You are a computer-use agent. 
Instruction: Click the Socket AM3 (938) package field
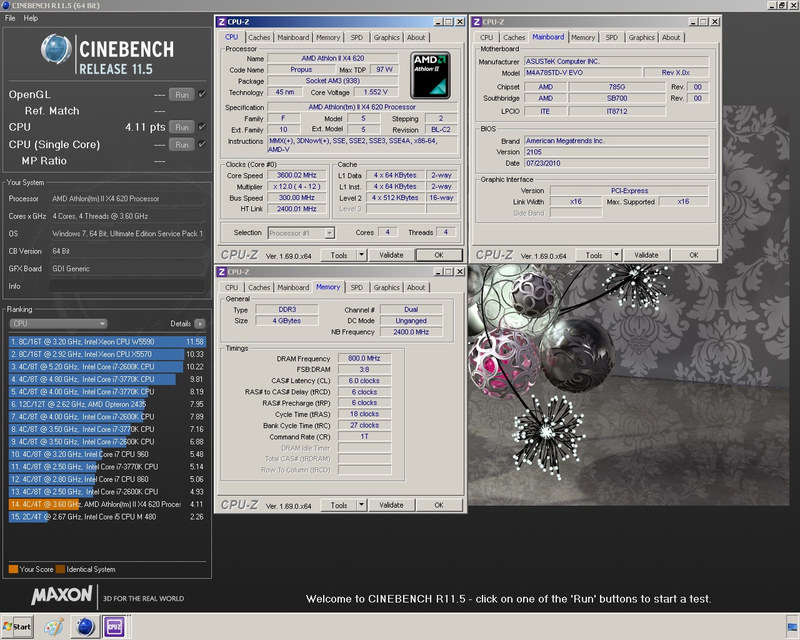click(332, 81)
